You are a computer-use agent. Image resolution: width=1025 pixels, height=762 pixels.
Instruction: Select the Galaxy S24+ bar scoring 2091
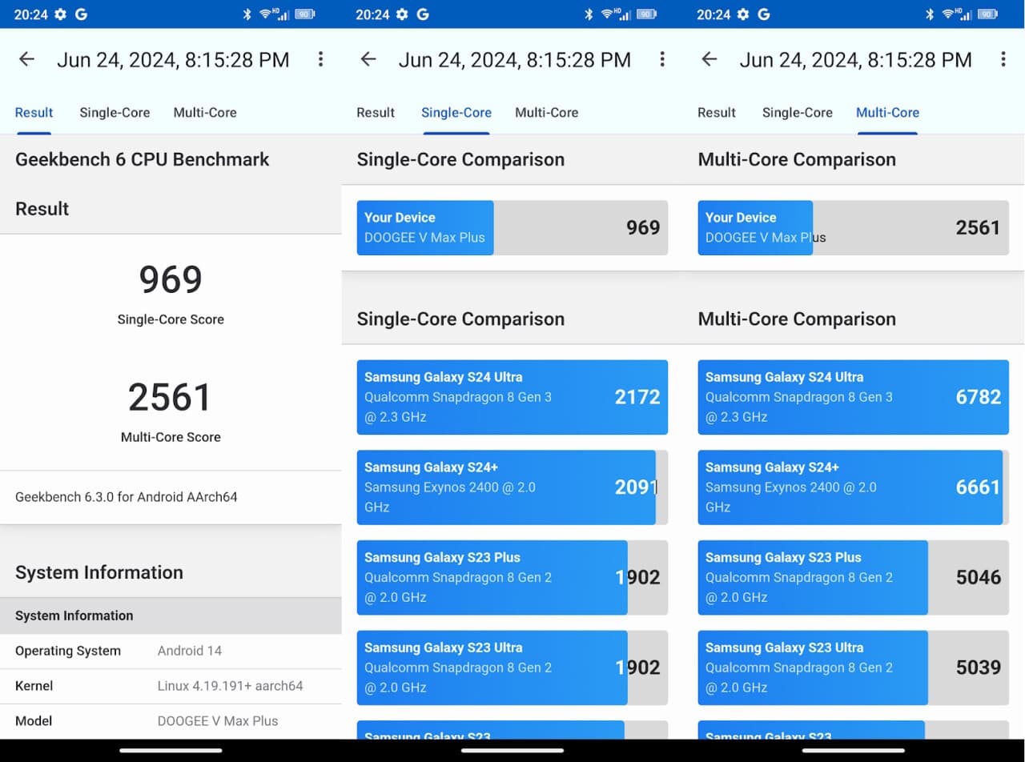tap(512, 487)
